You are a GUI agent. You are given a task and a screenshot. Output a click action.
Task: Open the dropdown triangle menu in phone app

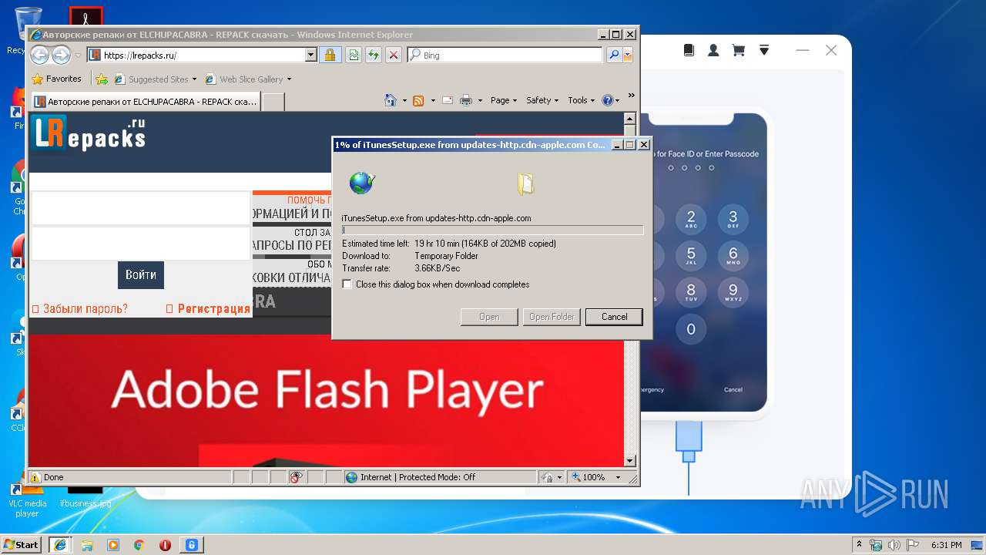pyautogui.click(x=764, y=50)
